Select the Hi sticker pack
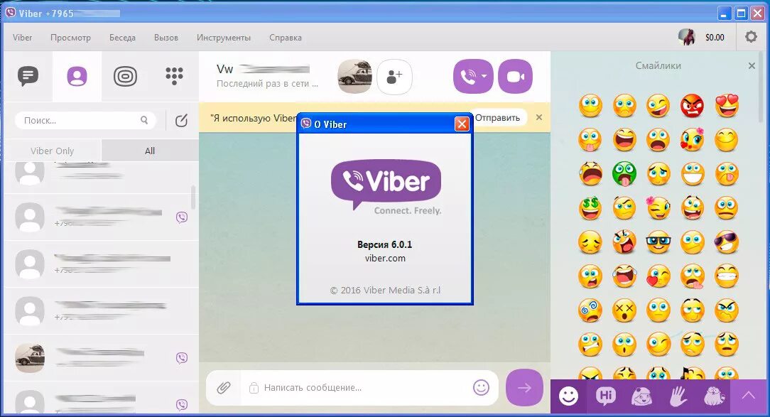The height and width of the screenshot is (417, 770). (x=605, y=396)
